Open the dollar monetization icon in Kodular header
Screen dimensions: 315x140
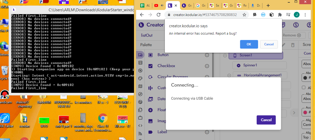tap(296, 25)
